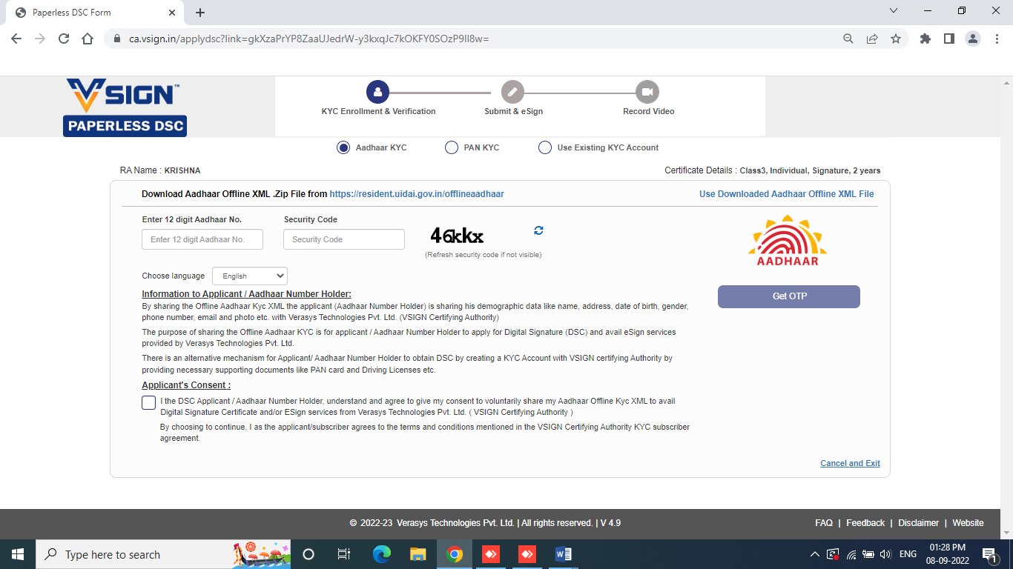Open Chrome extensions puzzle icon
The width and height of the screenshot is (1013, 569).
click(925, 39)
